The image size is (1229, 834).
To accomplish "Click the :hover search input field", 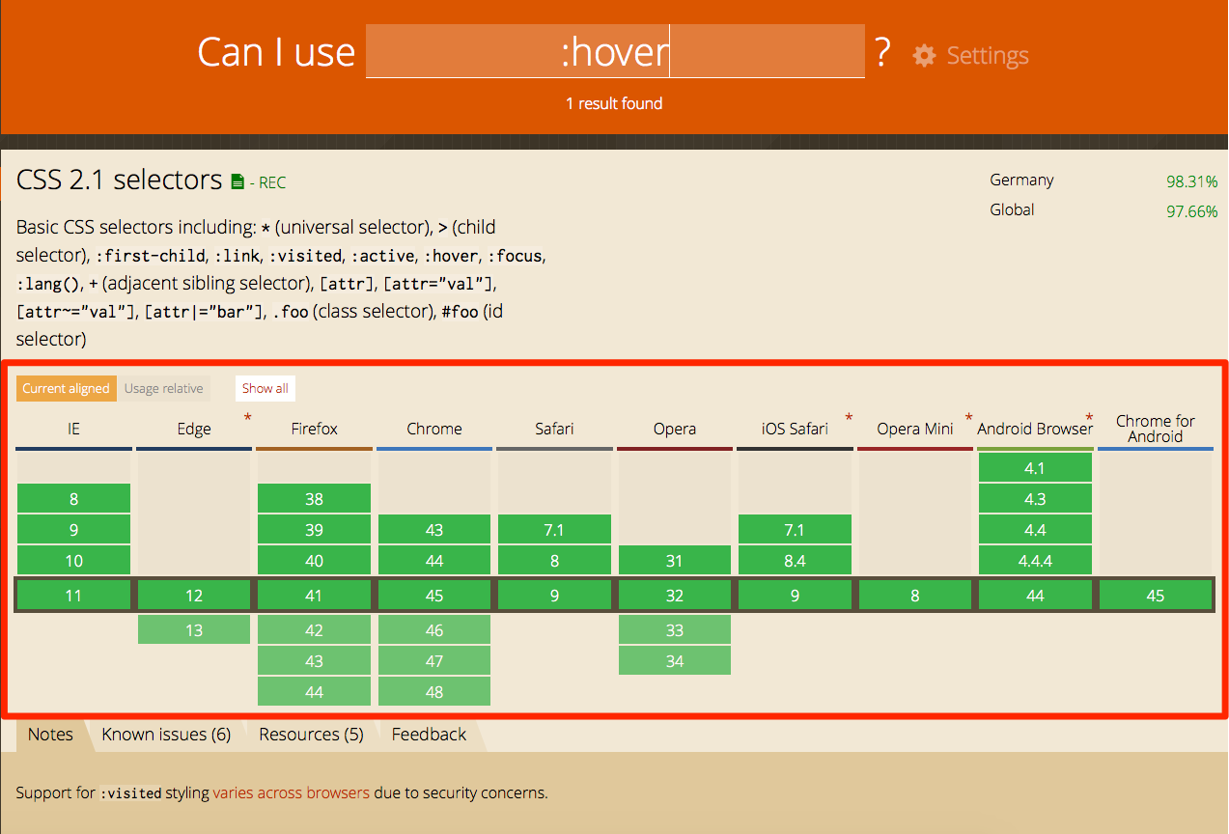I will click(x=615, y=51).
